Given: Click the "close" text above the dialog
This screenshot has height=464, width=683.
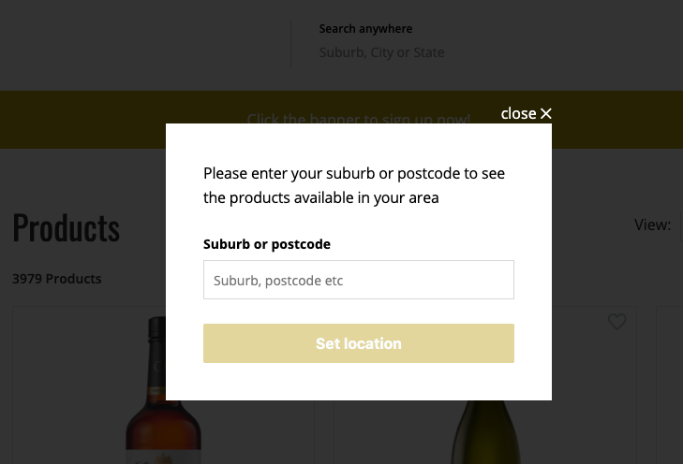Looking at the screenshot, I should tap(518, 113).
